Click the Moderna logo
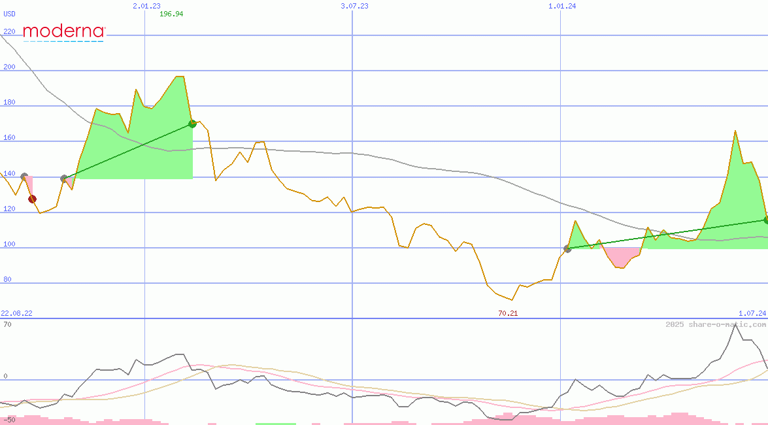This screenshot has height=425, width=768. point(64,33)
